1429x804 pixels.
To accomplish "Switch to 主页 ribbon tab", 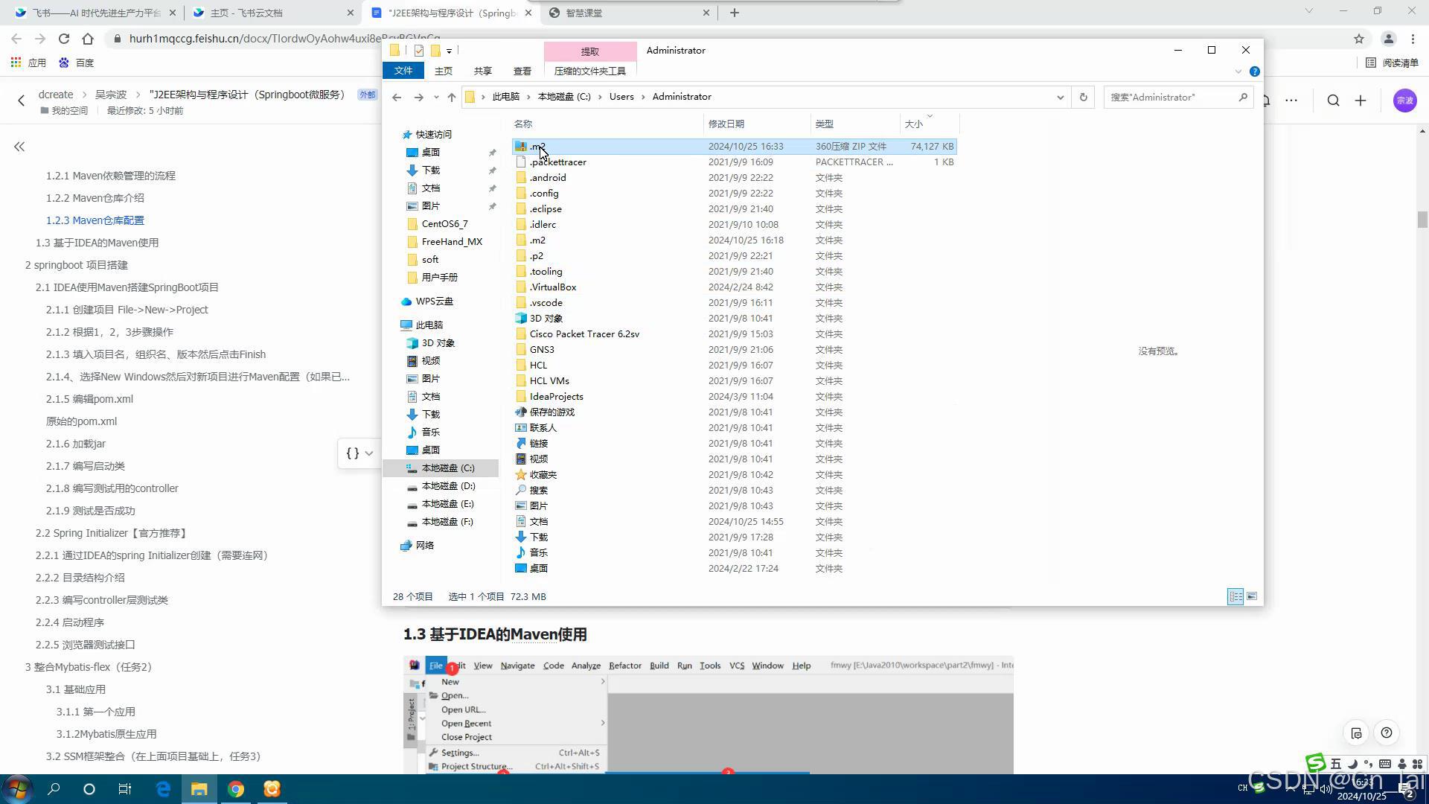I will coord(444,71).
